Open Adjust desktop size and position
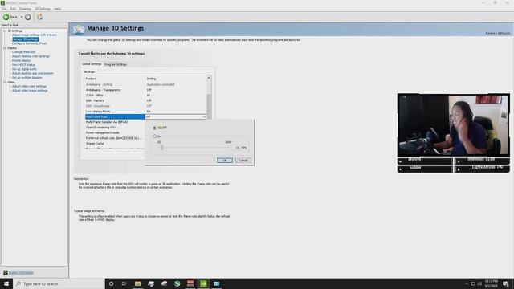514x289 pixels. [33, 73]
